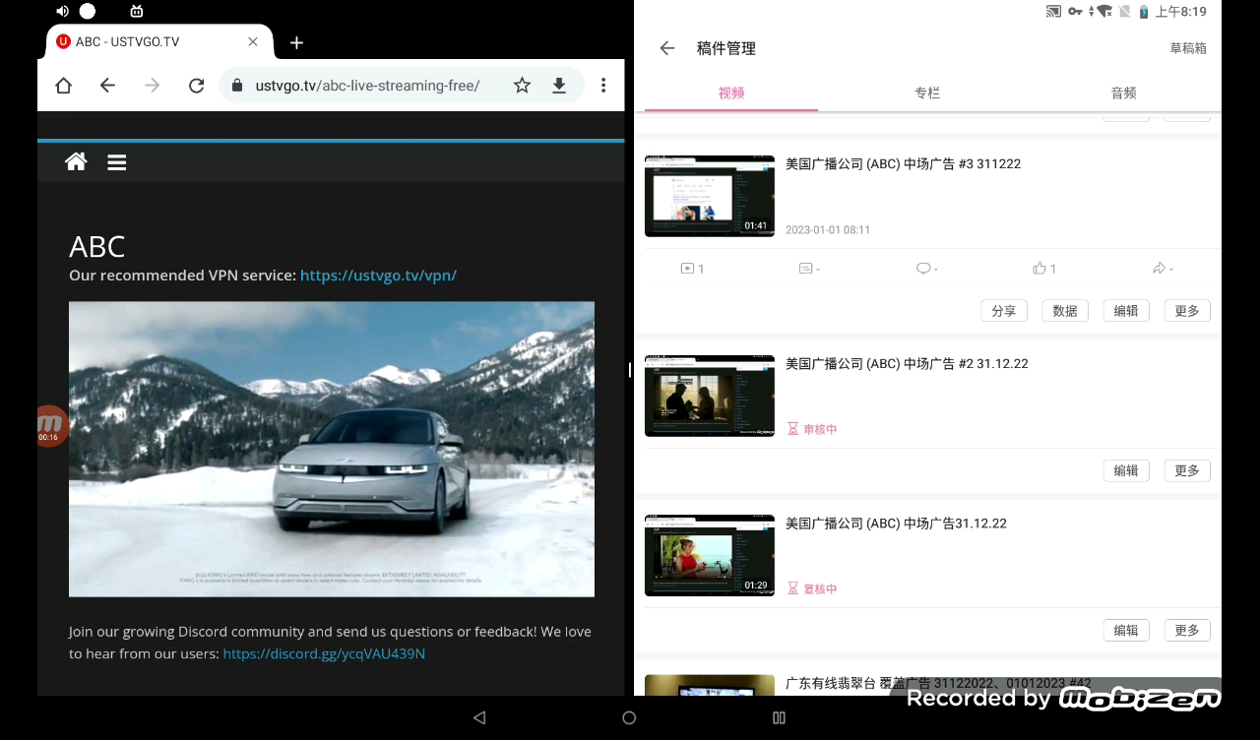
Task: Open the ustvgo.tv/vpn link
Action: coord(378,276)
